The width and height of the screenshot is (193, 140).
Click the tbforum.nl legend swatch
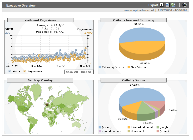click(x=129, y=131)
